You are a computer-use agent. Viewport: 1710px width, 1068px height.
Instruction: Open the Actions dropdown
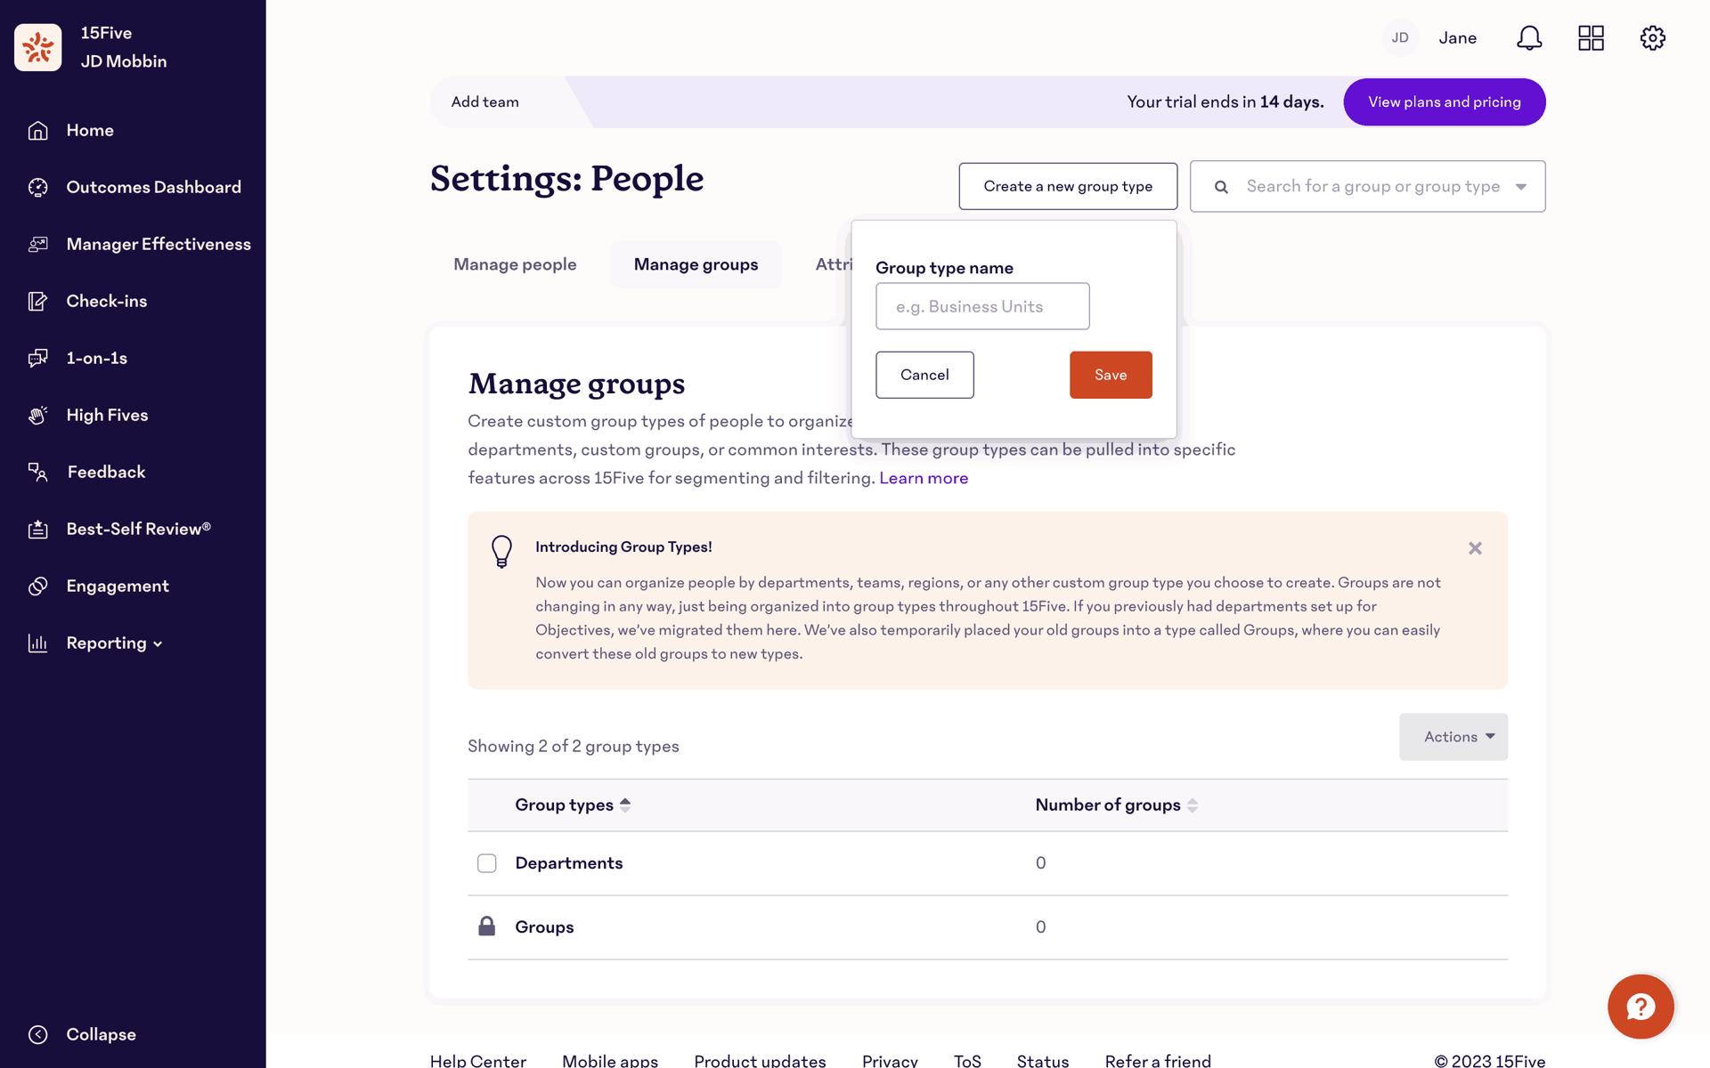click(x=1453, y=737)
